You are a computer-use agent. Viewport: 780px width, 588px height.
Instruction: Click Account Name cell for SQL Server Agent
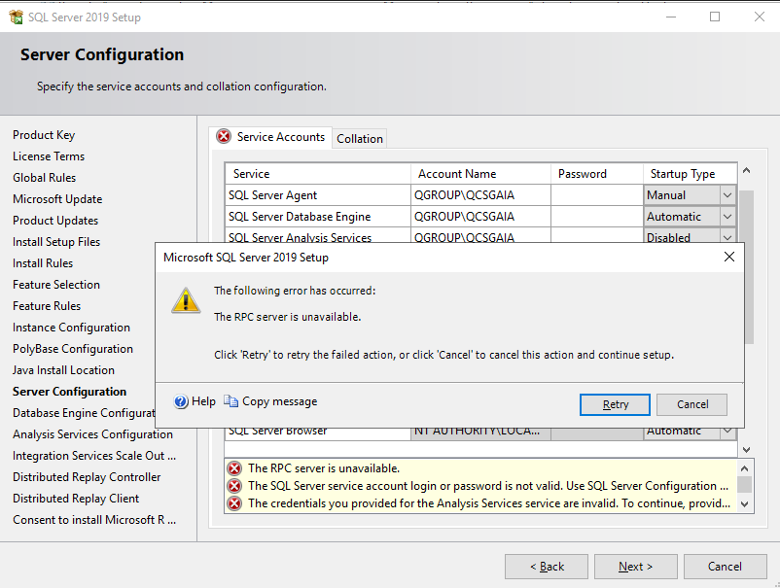click(x=480, y=194)
